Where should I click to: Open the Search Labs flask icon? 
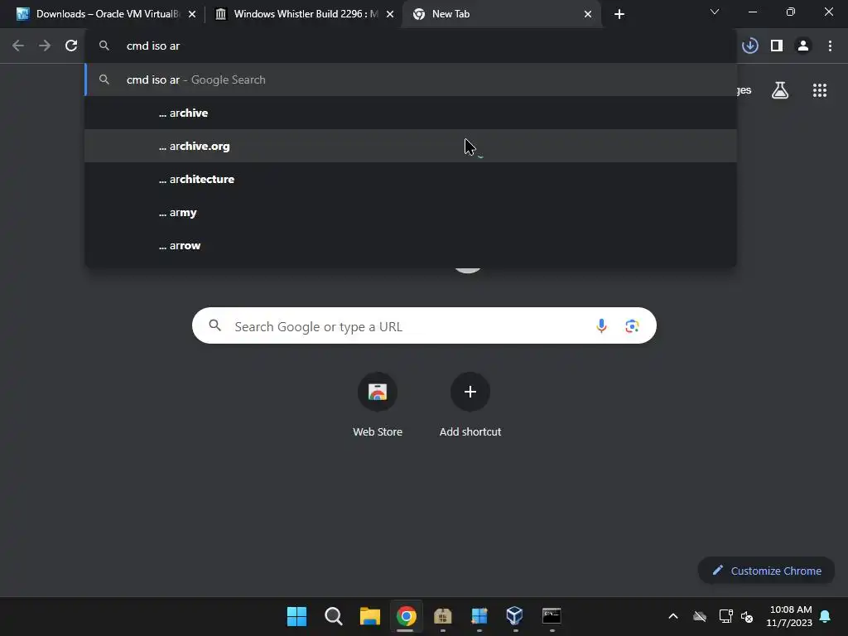780,90
